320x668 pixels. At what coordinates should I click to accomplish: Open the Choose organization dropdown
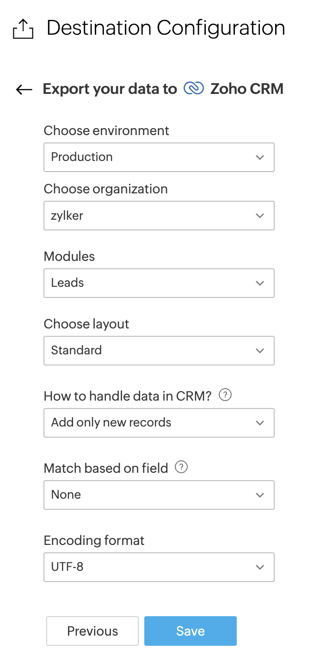coord(159,216)
